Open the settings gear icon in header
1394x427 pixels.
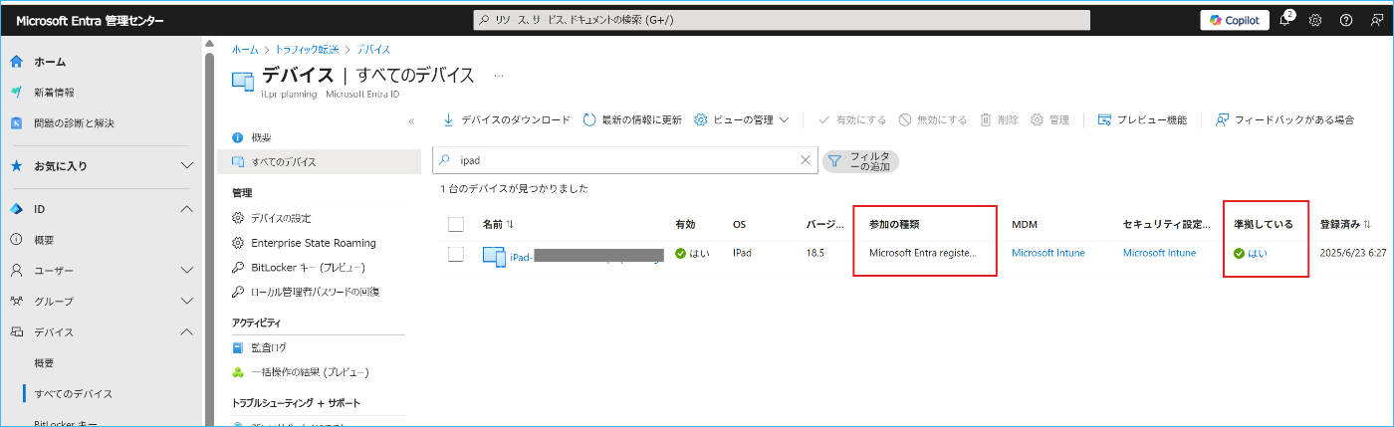1315,20
